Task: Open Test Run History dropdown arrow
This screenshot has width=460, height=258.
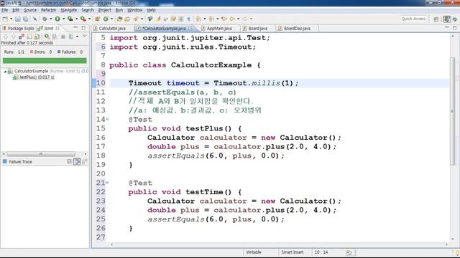Action: (77, 37)
